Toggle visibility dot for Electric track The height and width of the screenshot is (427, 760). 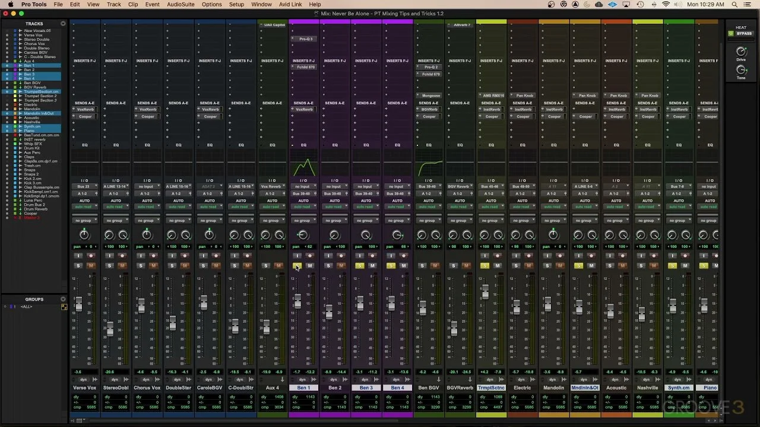7,105
